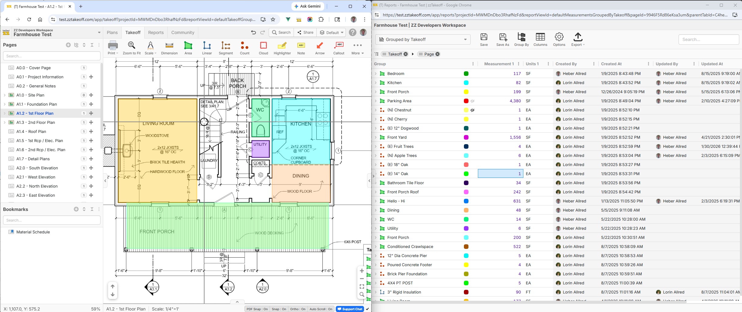Expand the Bedroom group row
Screen dimensions: 742x312
(376, 74)
